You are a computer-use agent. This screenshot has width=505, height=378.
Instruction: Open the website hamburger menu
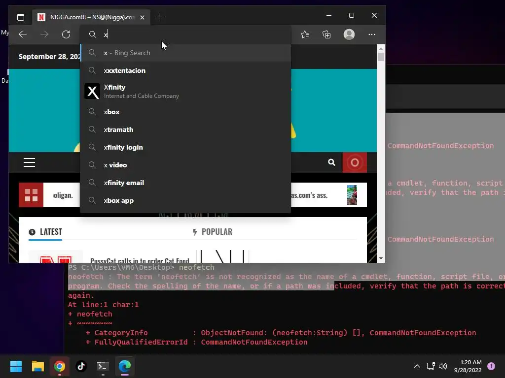coord(29,162)
